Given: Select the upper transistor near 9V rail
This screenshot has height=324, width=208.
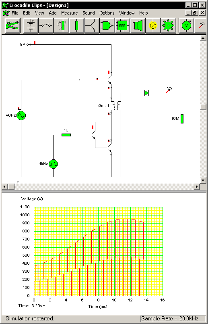Looking at the screenshot, I should [109, 79].
